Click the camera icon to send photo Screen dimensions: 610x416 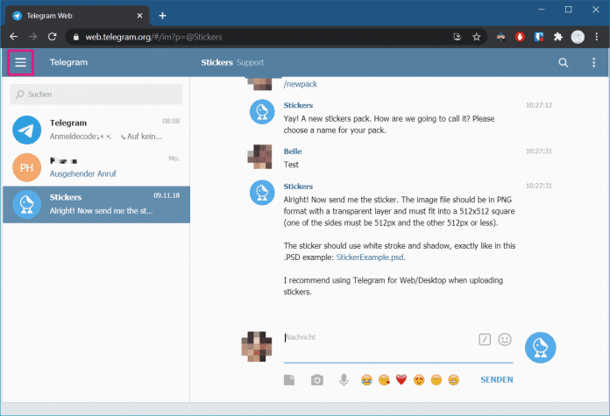[316, 379]
